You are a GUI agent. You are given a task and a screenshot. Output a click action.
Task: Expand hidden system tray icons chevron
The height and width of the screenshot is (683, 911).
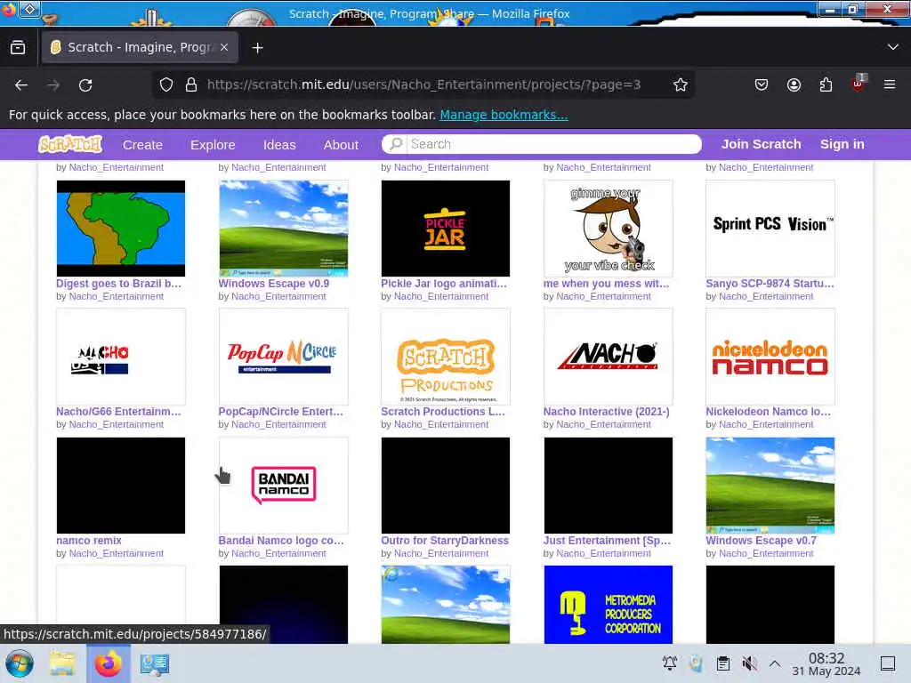point(775,663)
